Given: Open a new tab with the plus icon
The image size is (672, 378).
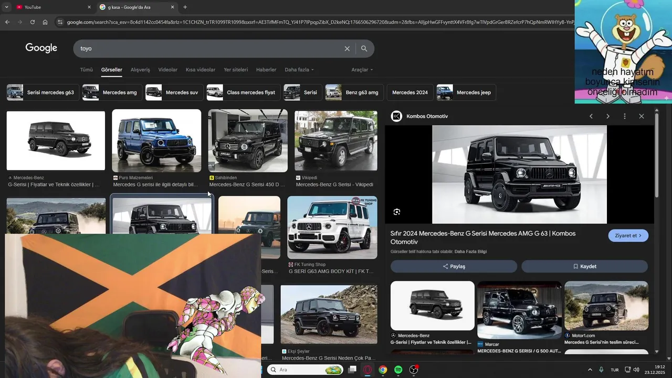Looking at the screenshot, I should pyautogui.click(x=185, y=7).
